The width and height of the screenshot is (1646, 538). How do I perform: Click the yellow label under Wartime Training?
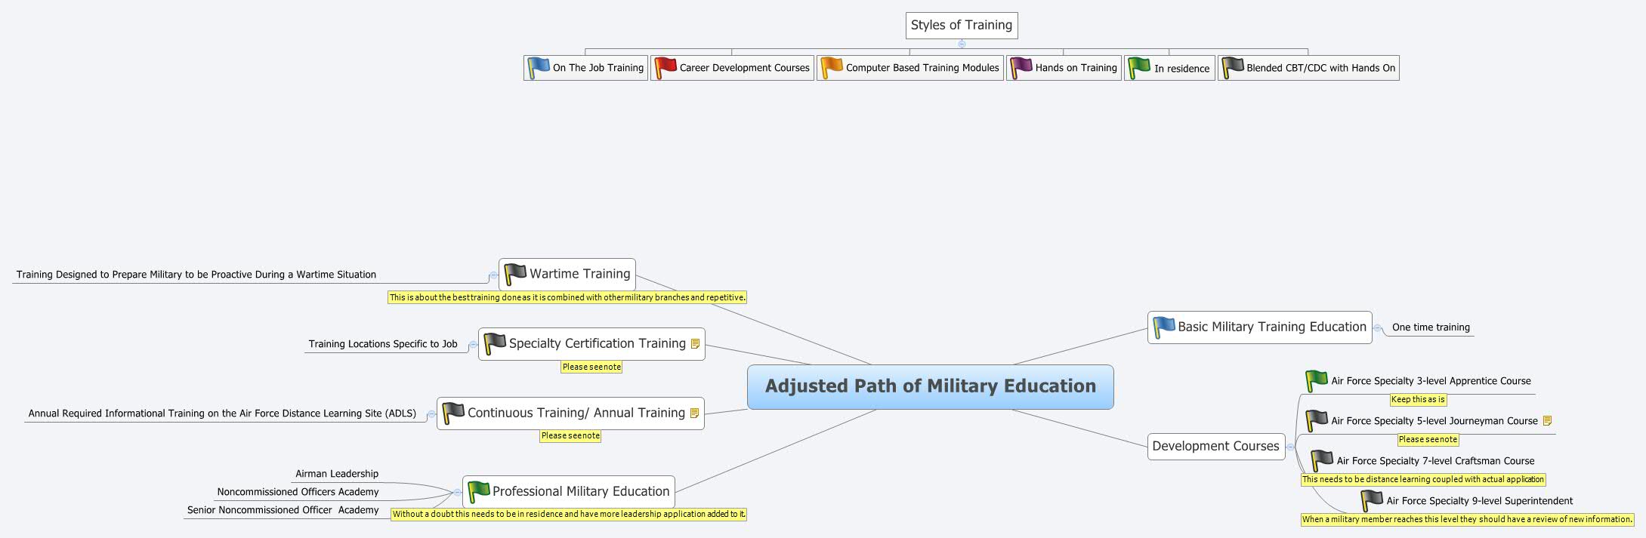[567, 297]
